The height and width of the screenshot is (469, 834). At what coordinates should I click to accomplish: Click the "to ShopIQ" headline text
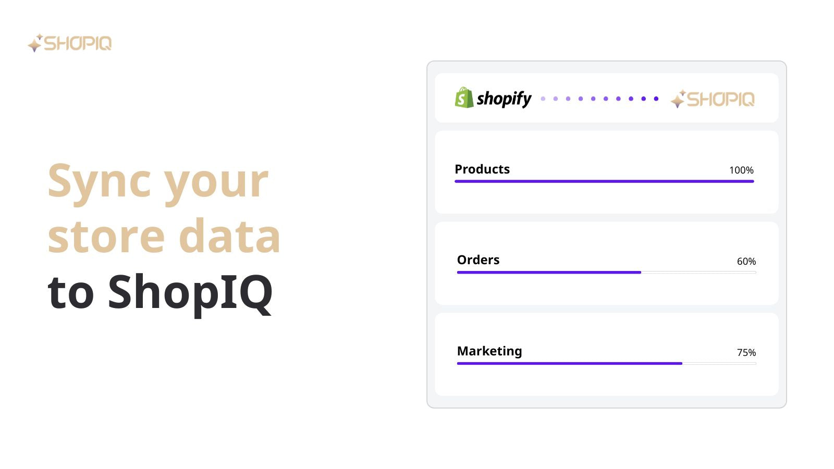(160, 293)
